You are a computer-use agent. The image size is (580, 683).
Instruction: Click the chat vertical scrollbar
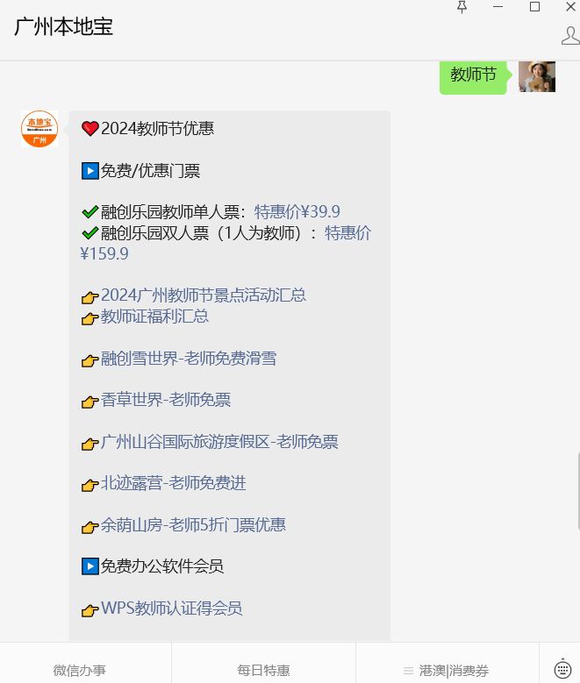point(578,491)
